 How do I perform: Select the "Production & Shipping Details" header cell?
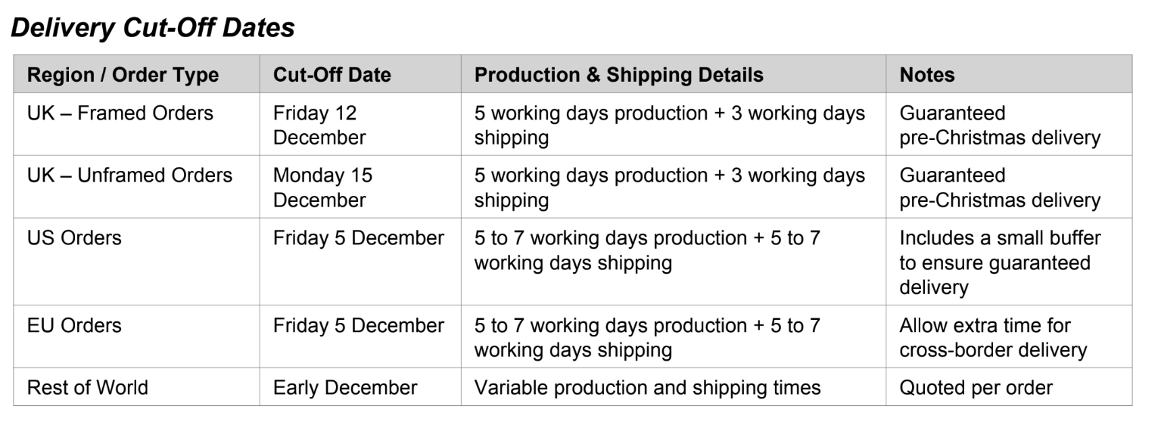(618, 75)
